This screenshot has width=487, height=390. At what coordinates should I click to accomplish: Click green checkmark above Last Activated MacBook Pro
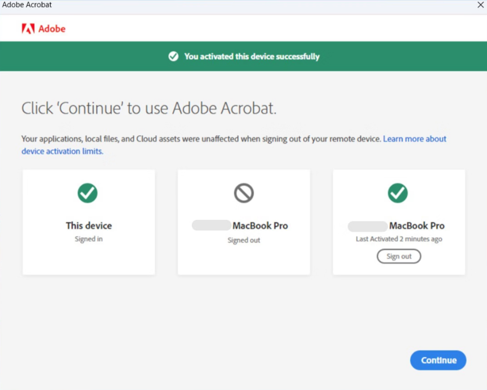click(x=398, y=193)
